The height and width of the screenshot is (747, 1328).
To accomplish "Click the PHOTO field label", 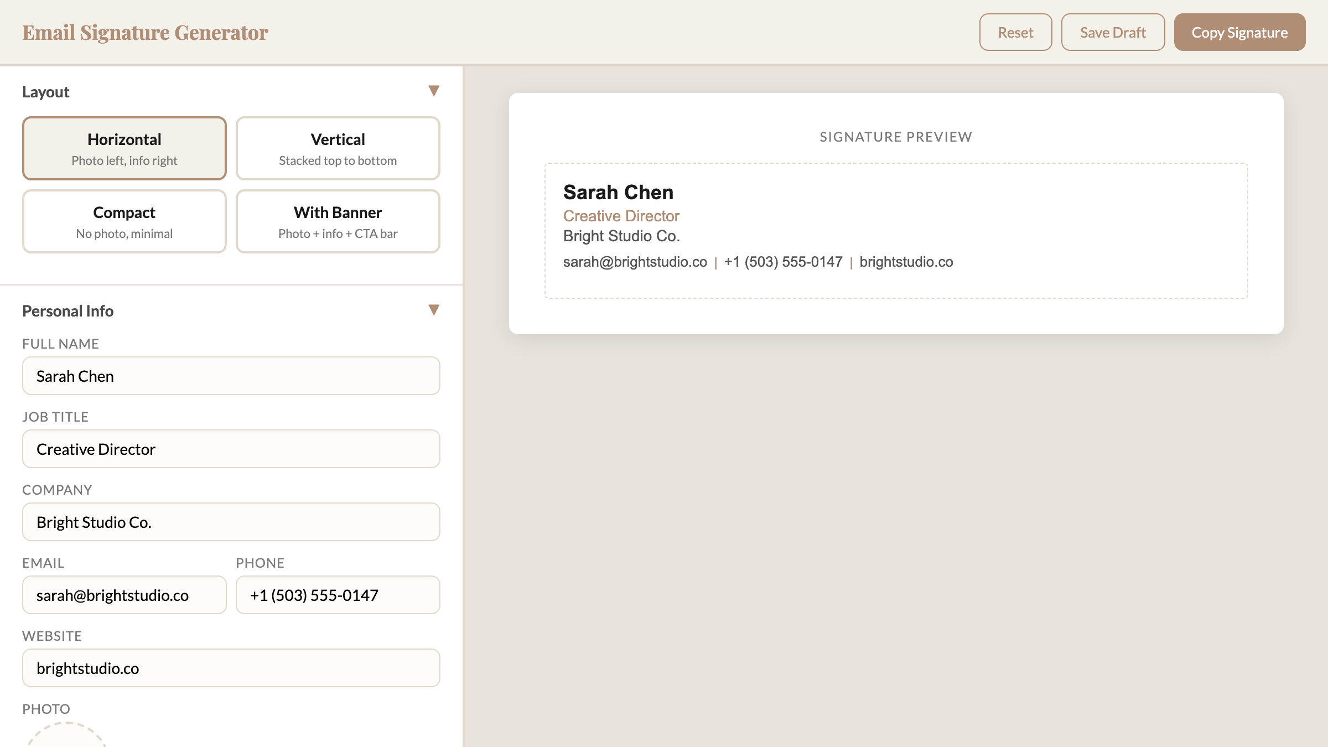I will (46, 709).
